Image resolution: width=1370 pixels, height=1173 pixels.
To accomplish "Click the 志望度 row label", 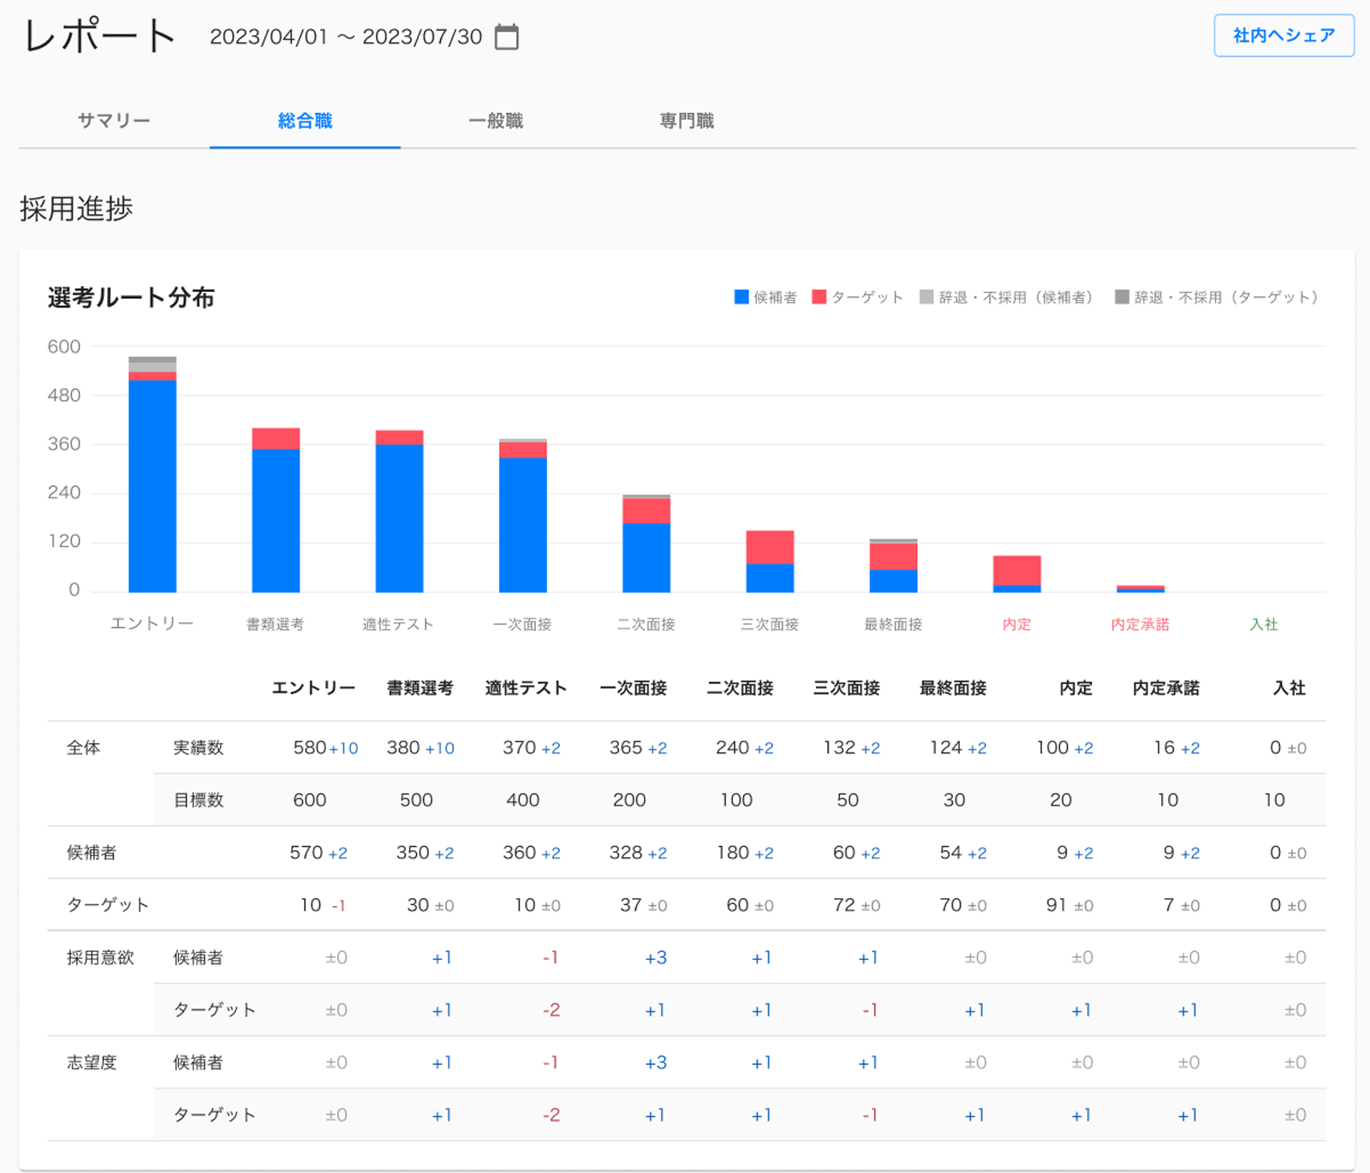I will tap(92, 1063).
